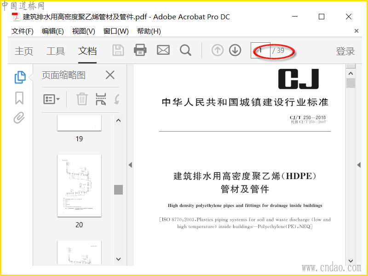Open the Bookmarks sidebar icon

pyautogui.click(x=19, y=98)
